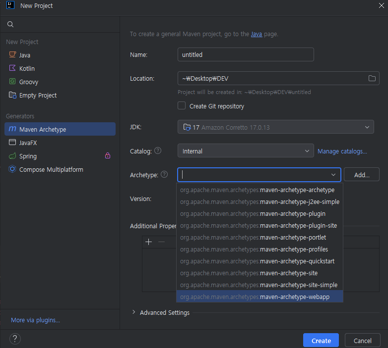
Task: Click the Compose Multiplatform hexagon icon
Action: (12, 169)
